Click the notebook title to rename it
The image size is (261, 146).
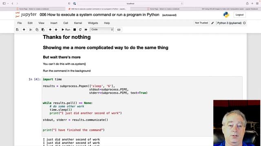pos(100,15)
